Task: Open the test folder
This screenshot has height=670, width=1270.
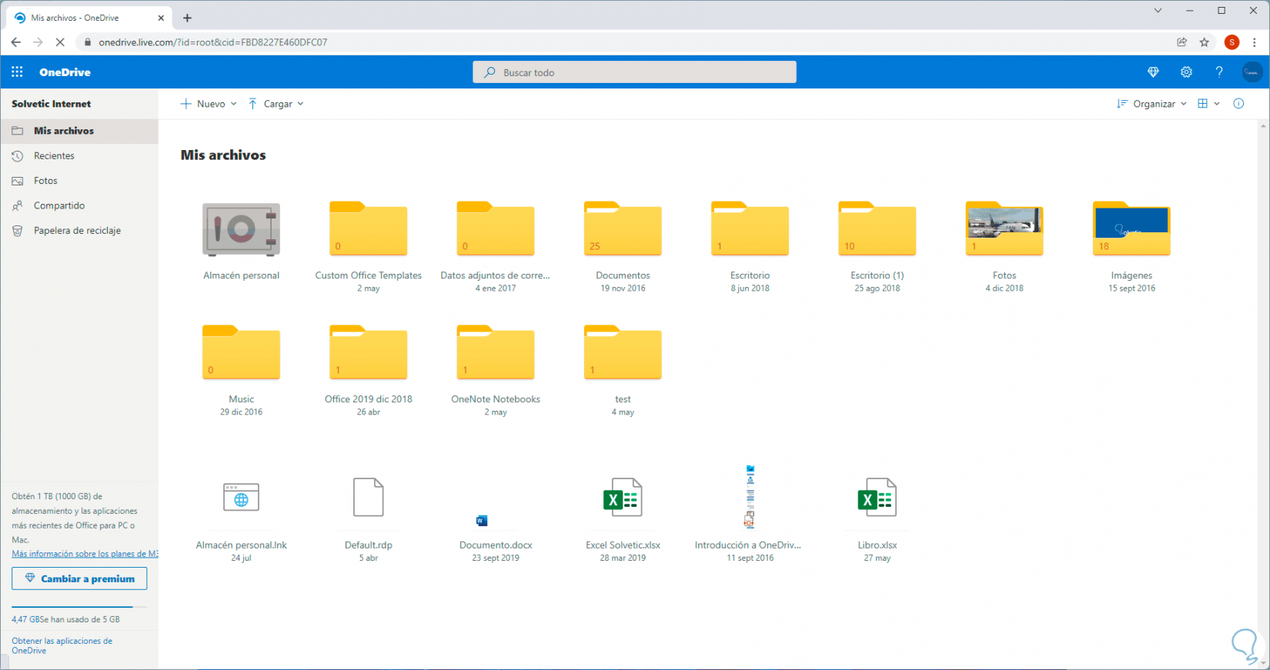Action: 623,352
